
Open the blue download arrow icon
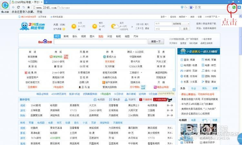pos(239,7)
